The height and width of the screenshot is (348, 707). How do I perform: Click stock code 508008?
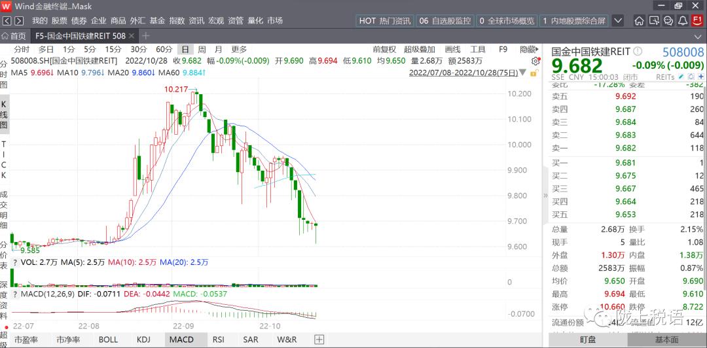point(683,52)
